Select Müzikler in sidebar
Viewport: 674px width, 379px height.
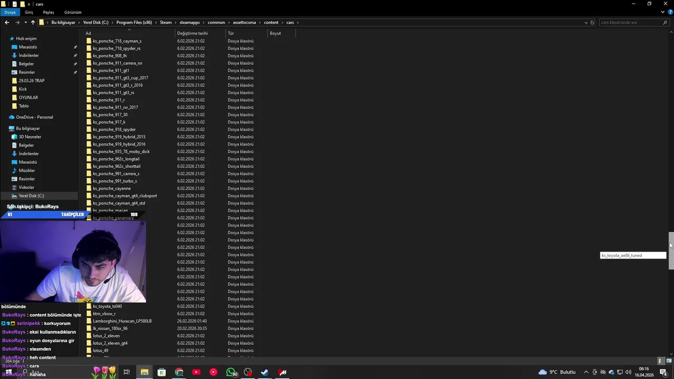pos(27,171)
